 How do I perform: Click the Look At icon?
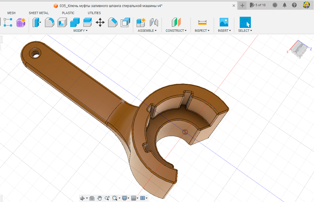pos(92,198)
